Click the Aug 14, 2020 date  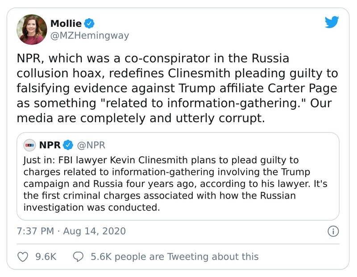(x=95, y=231)
